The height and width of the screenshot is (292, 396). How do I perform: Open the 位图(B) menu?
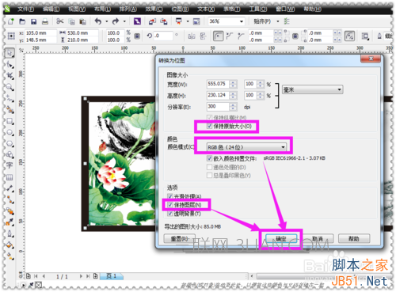(180, 9)
